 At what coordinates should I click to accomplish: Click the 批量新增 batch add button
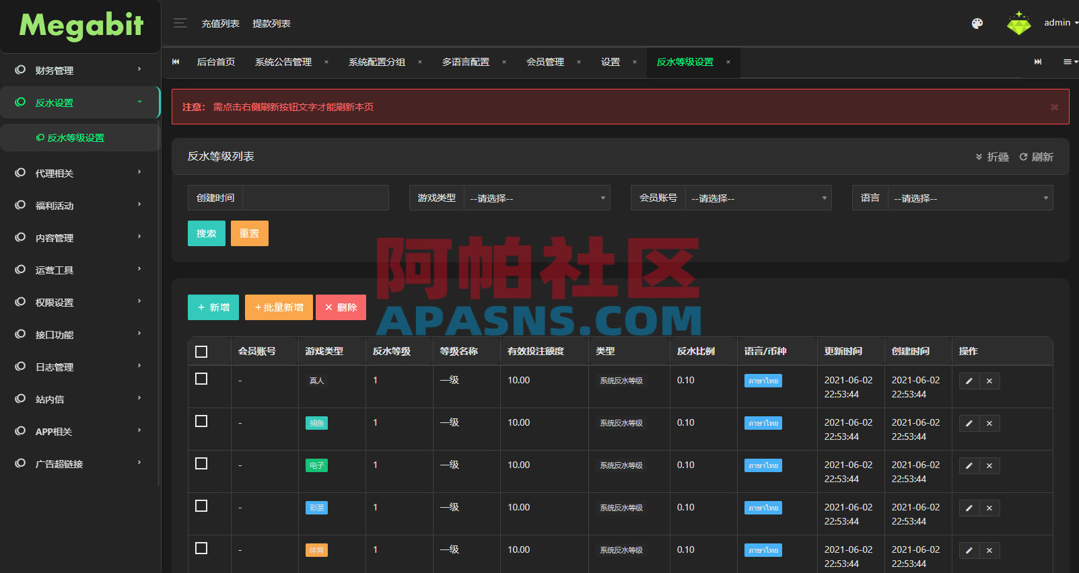[x=279, y=307]
